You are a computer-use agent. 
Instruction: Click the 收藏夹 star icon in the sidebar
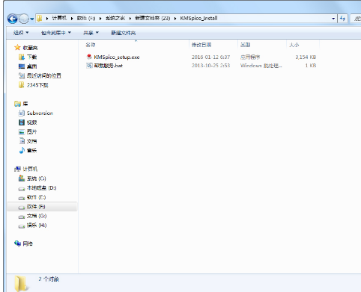pos(17,47)
